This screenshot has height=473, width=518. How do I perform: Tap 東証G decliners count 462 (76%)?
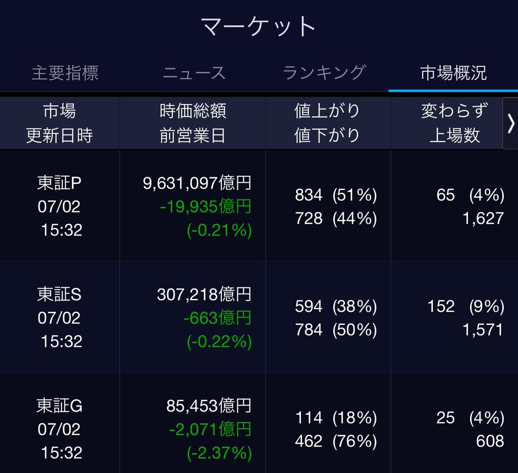coord(336,441)
